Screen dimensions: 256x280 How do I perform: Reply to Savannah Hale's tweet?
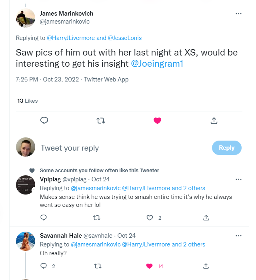coord(44,266)
